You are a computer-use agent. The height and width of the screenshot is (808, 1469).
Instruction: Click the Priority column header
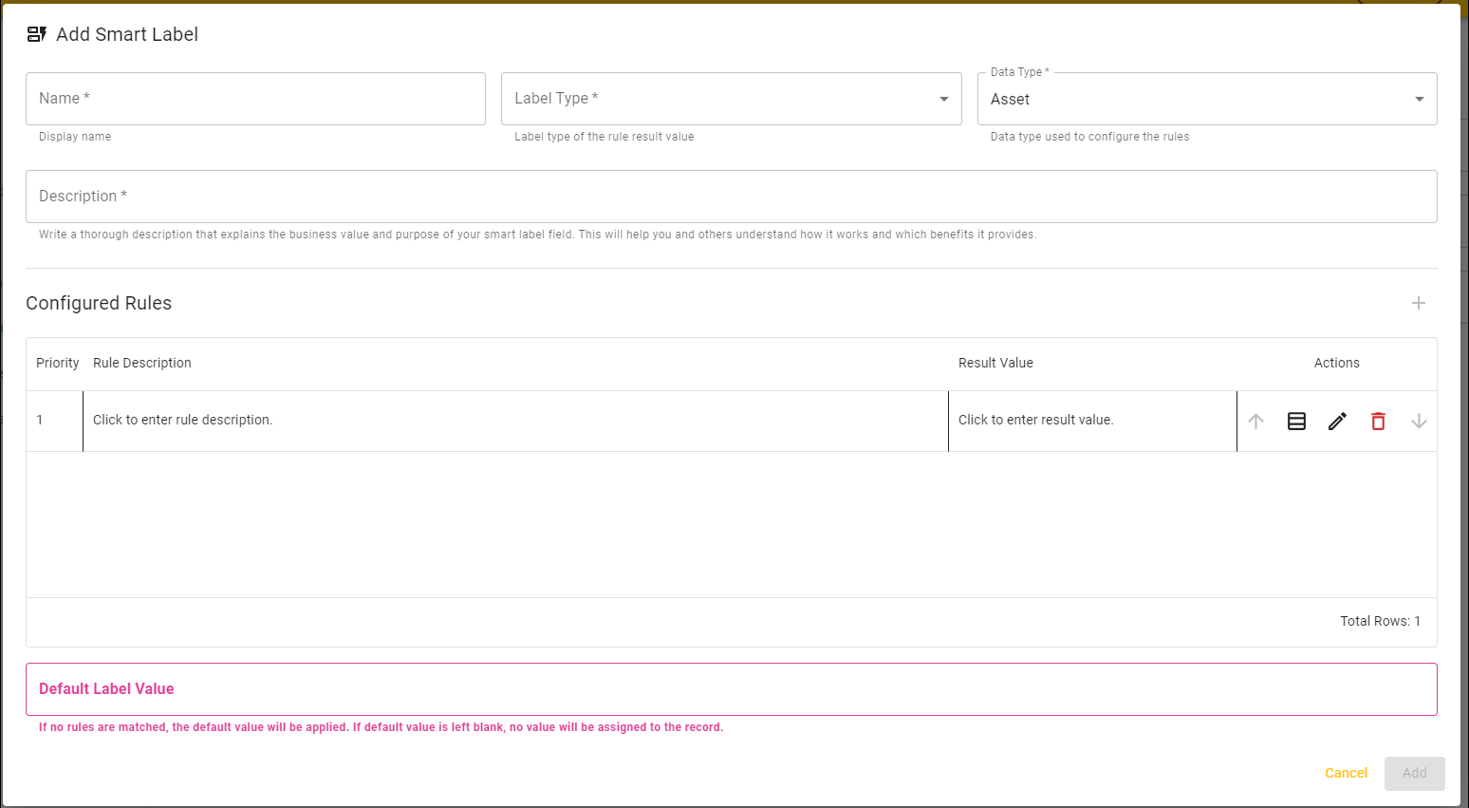[57, 363]
